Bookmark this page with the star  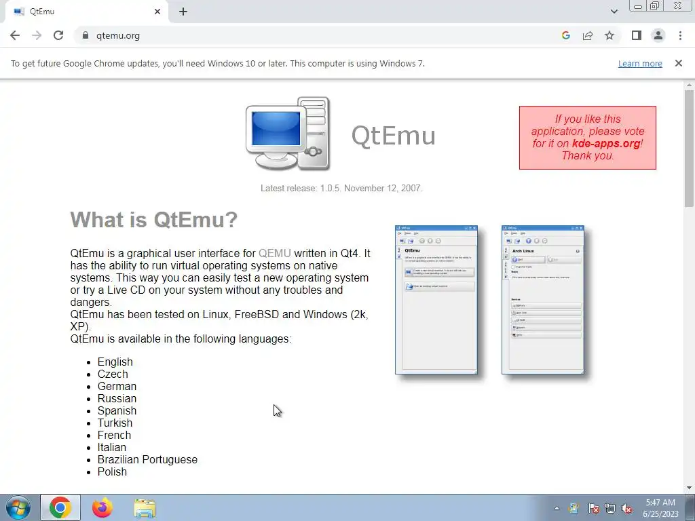609,35
